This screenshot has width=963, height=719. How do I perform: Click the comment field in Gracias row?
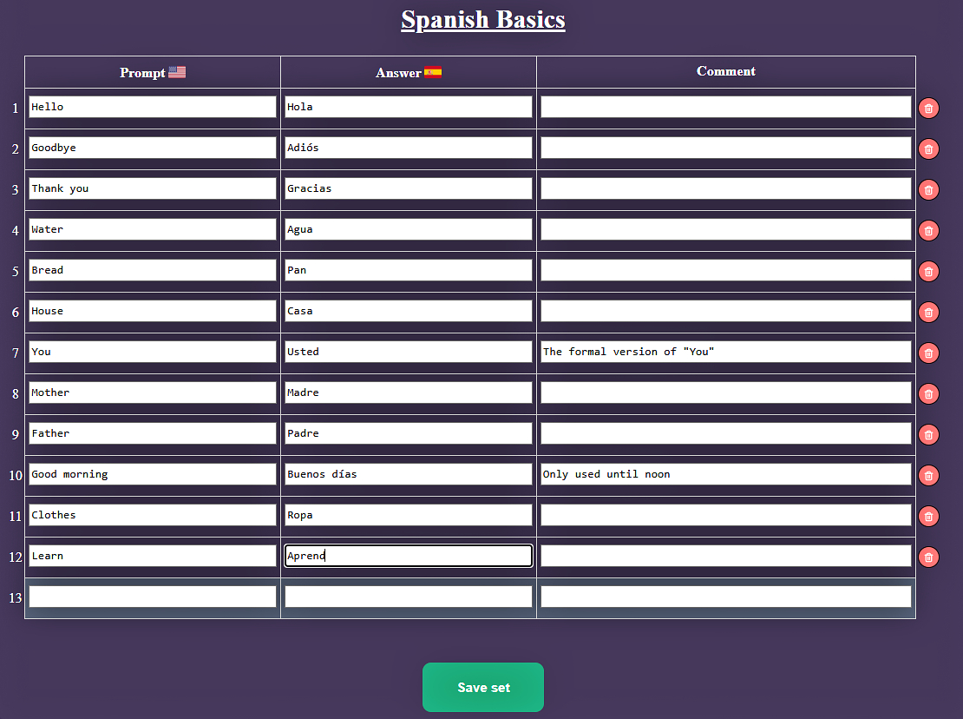click(x=726, y=188)
